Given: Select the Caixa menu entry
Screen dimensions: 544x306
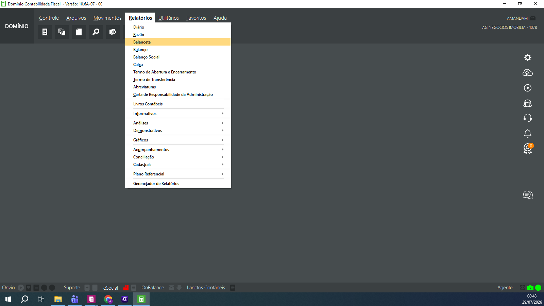Looking at the screenshot, I should pyautogui.click(x=178, y=65).
